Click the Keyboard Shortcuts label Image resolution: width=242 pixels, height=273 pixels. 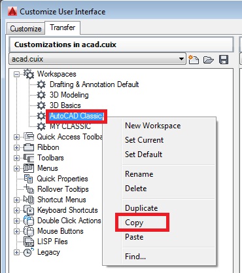pyautogui.click(x=67, y=210)
